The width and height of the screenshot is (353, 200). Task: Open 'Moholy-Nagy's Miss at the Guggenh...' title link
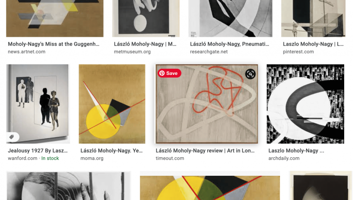tap(53, 44)
